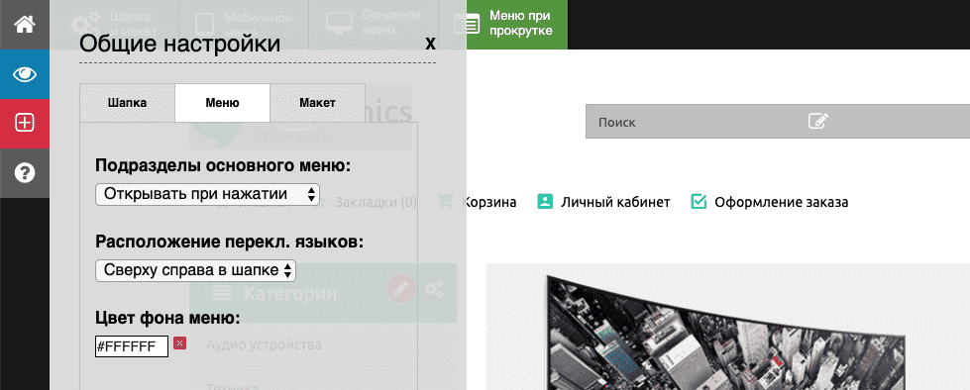Click the Личный кабинет user icon
Viewport: 970px width, 390px height.
coord(544,202)
